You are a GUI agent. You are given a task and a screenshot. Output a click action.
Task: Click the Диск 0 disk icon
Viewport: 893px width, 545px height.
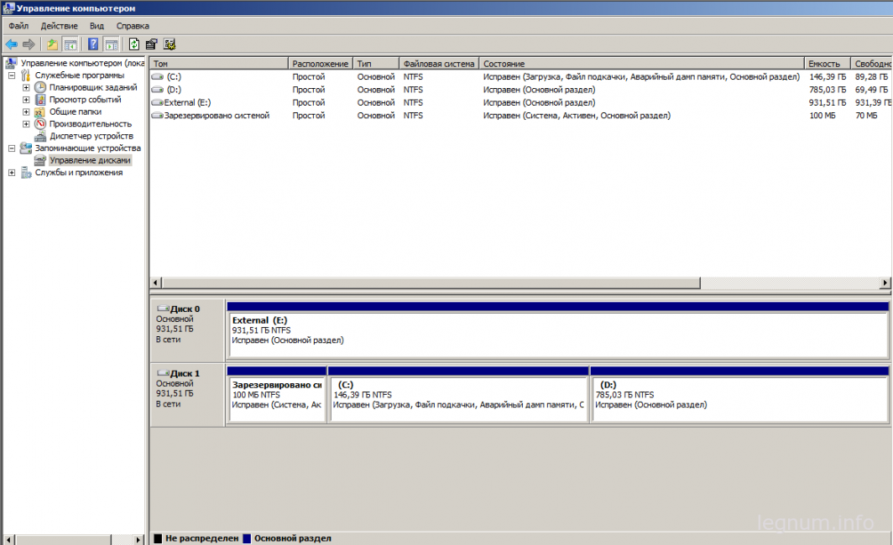(163, 309)
